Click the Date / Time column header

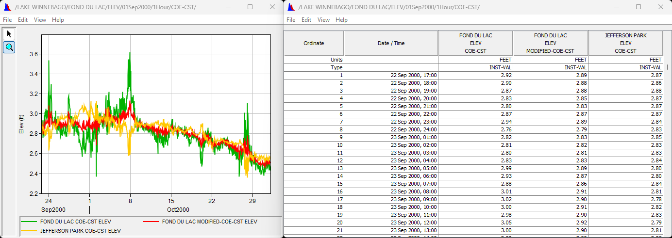coord(391,43)
